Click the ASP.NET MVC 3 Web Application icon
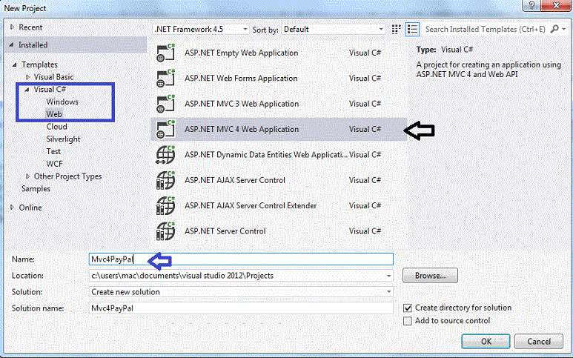The width and height of the screenshot is (573, 358). pos(165,104)
